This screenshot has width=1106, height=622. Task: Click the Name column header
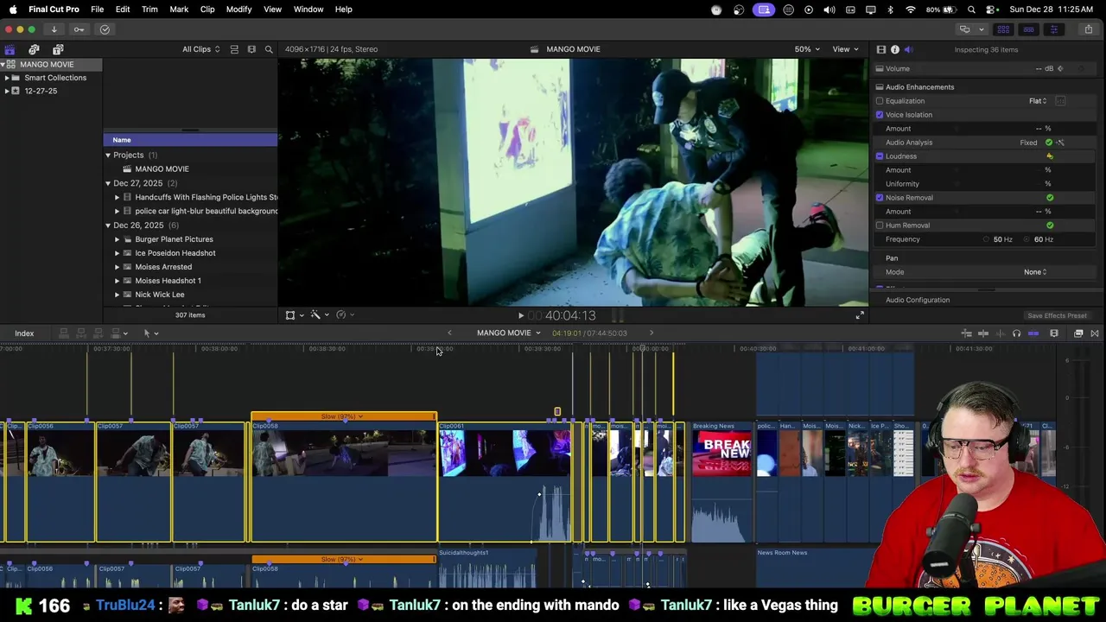(x=190, y=140)
